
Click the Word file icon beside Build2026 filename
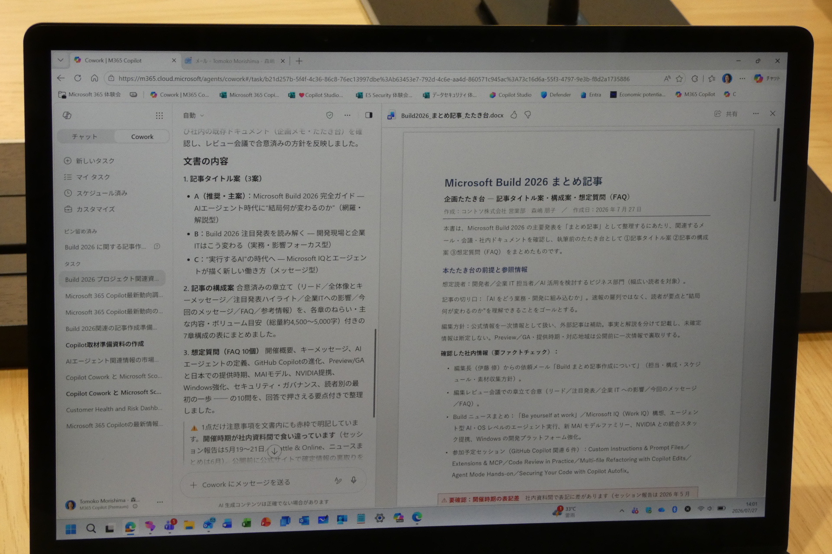click(x=391, y=116)
